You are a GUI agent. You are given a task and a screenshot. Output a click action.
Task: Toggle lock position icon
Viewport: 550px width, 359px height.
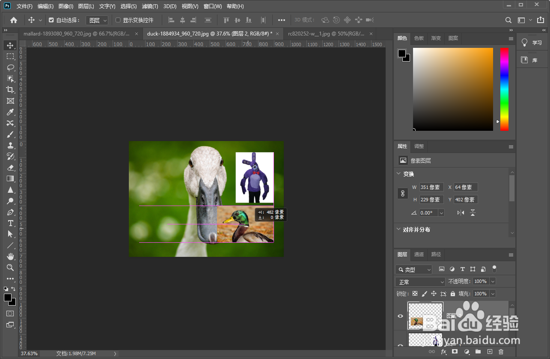pyautogui.click(x=434, y=294)
